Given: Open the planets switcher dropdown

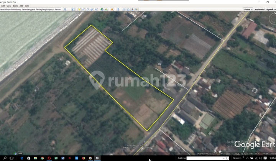Looking at the screenshot, I should pyautogui.click(x=112, y=9).
